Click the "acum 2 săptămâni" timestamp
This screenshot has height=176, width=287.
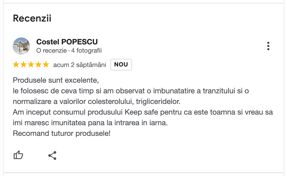79,65
